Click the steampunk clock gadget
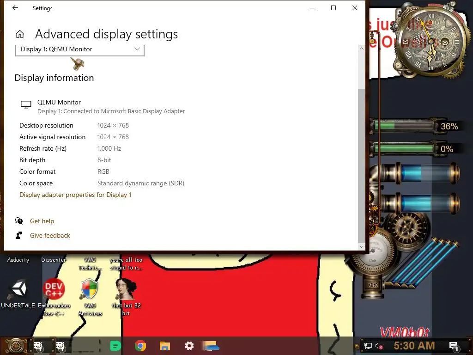The image size is (473, 355). pyautogui.click(x=432, y=41)
